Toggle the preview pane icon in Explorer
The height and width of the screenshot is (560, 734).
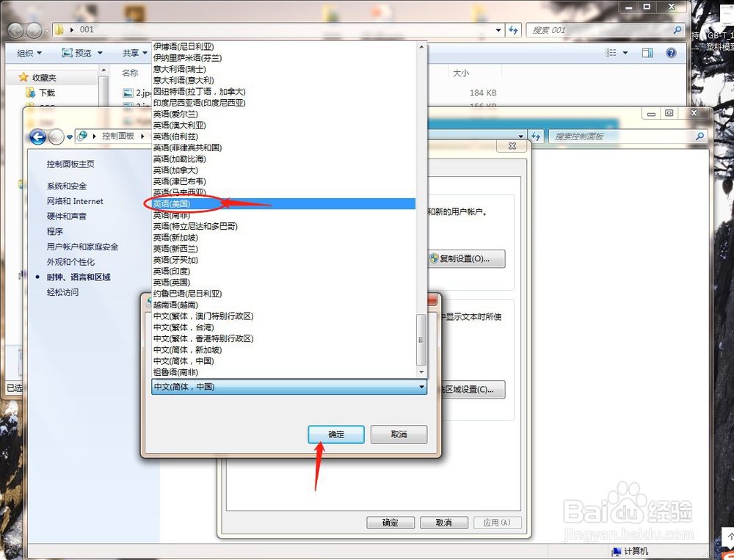[647, 52]
